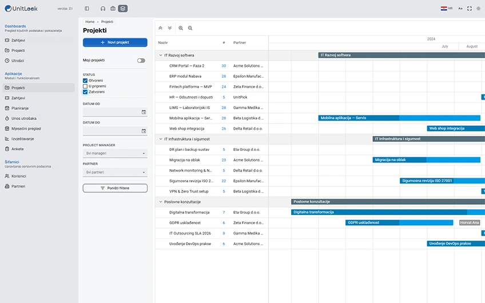Screen dimensions: 485x303
Task: Open the headset support icon
Action: point(103,9)
